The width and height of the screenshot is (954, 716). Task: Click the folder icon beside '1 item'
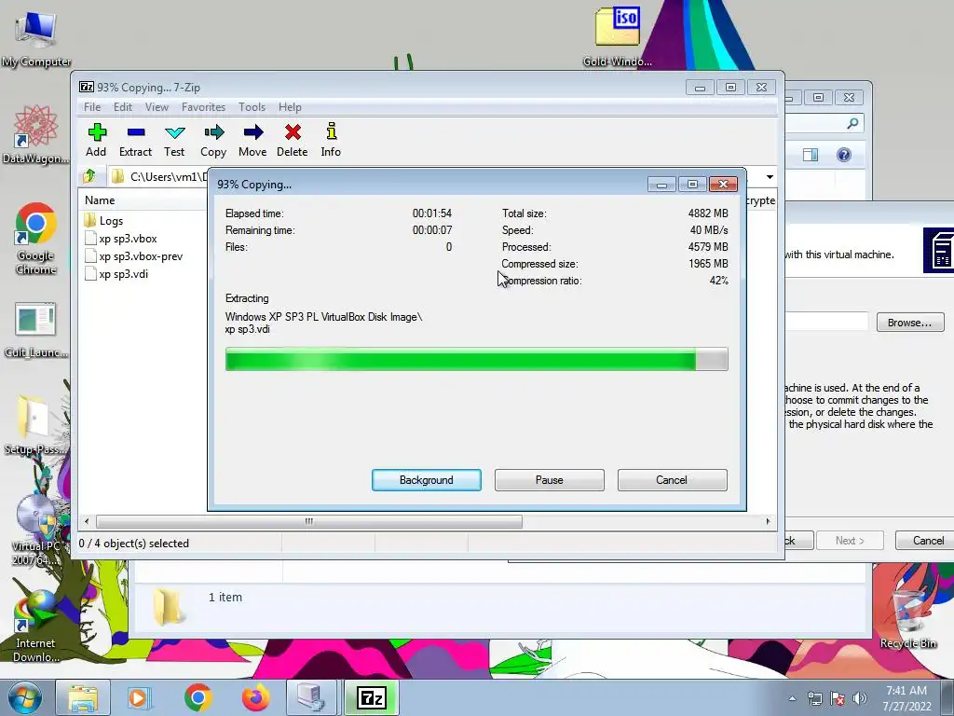168,607
